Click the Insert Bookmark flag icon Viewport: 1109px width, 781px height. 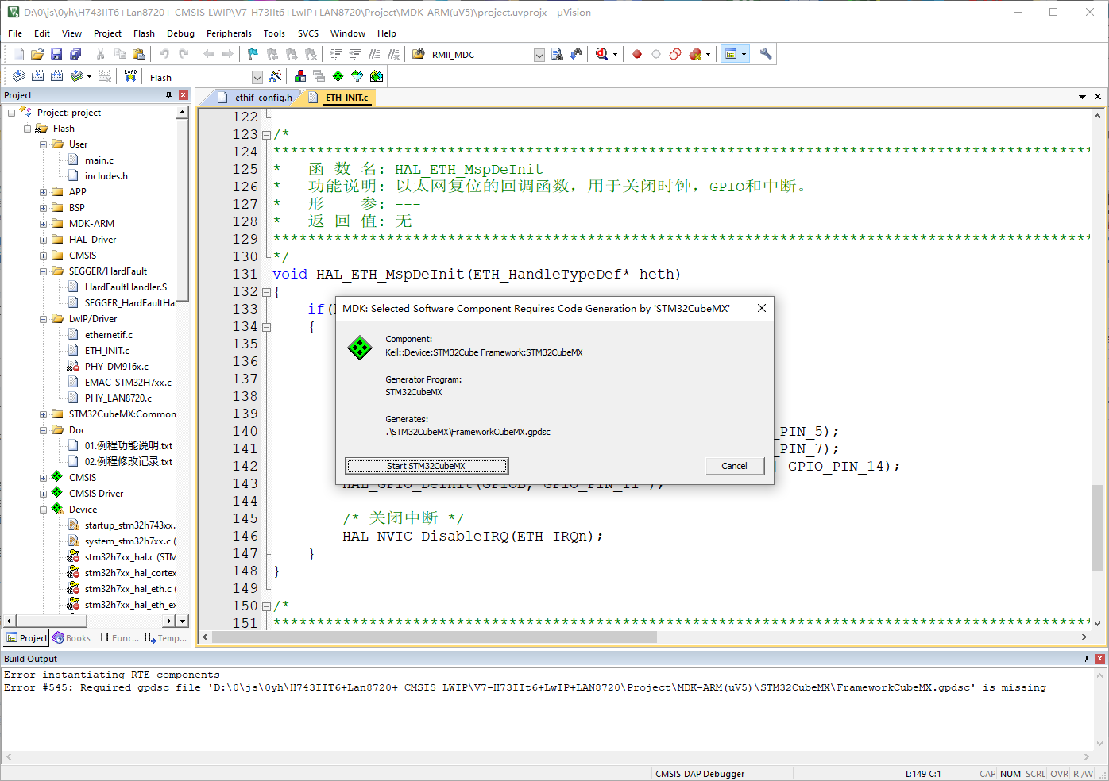(253, 54)
